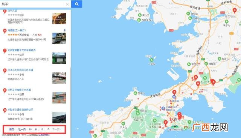Open result 7 title with 奶茶麻辣烫
Viewport: 241px width, 138px height.
(x=22, y=50)
